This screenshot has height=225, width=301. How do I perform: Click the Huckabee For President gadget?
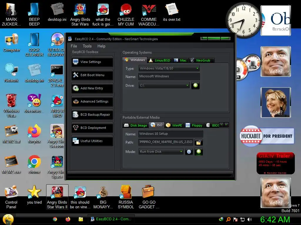coord(267,136)
